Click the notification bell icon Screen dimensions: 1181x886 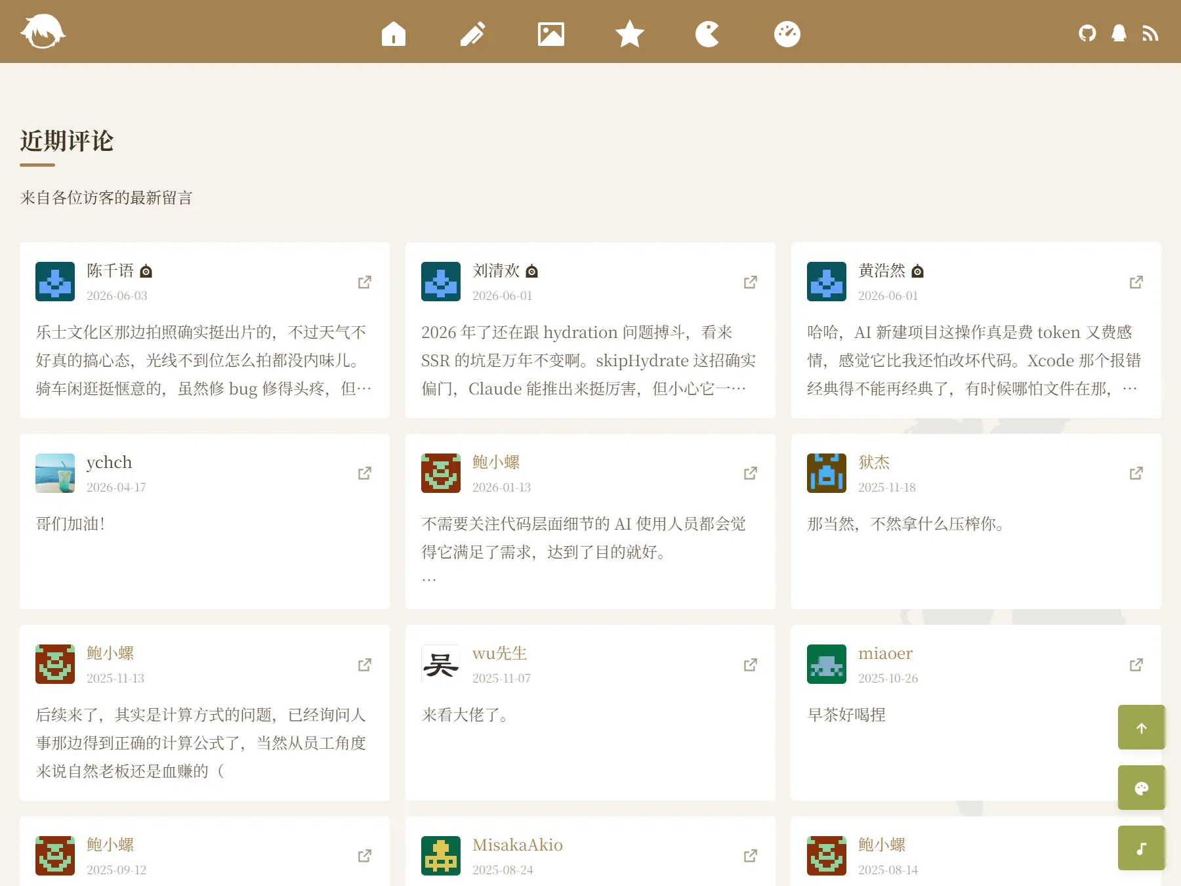coord(1119,33)
